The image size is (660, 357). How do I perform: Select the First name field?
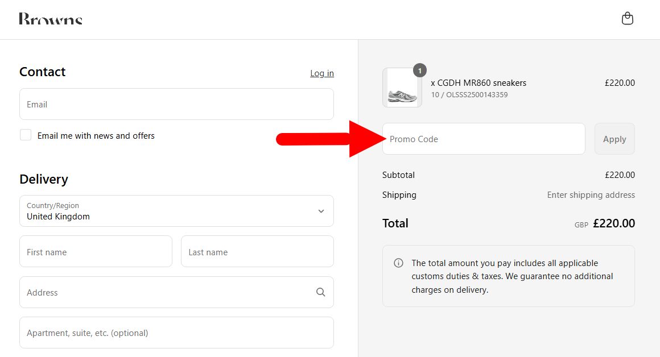96,252
